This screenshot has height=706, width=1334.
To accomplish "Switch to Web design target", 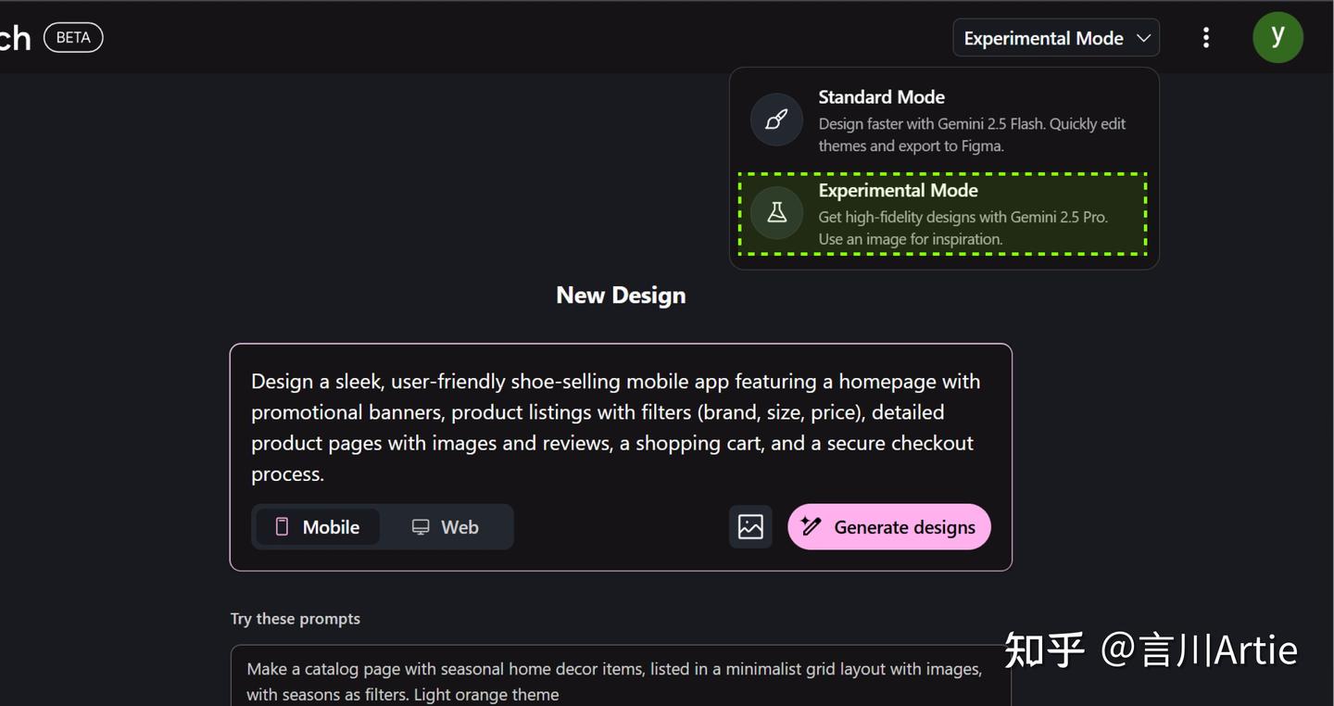I will tap(445, 527).
